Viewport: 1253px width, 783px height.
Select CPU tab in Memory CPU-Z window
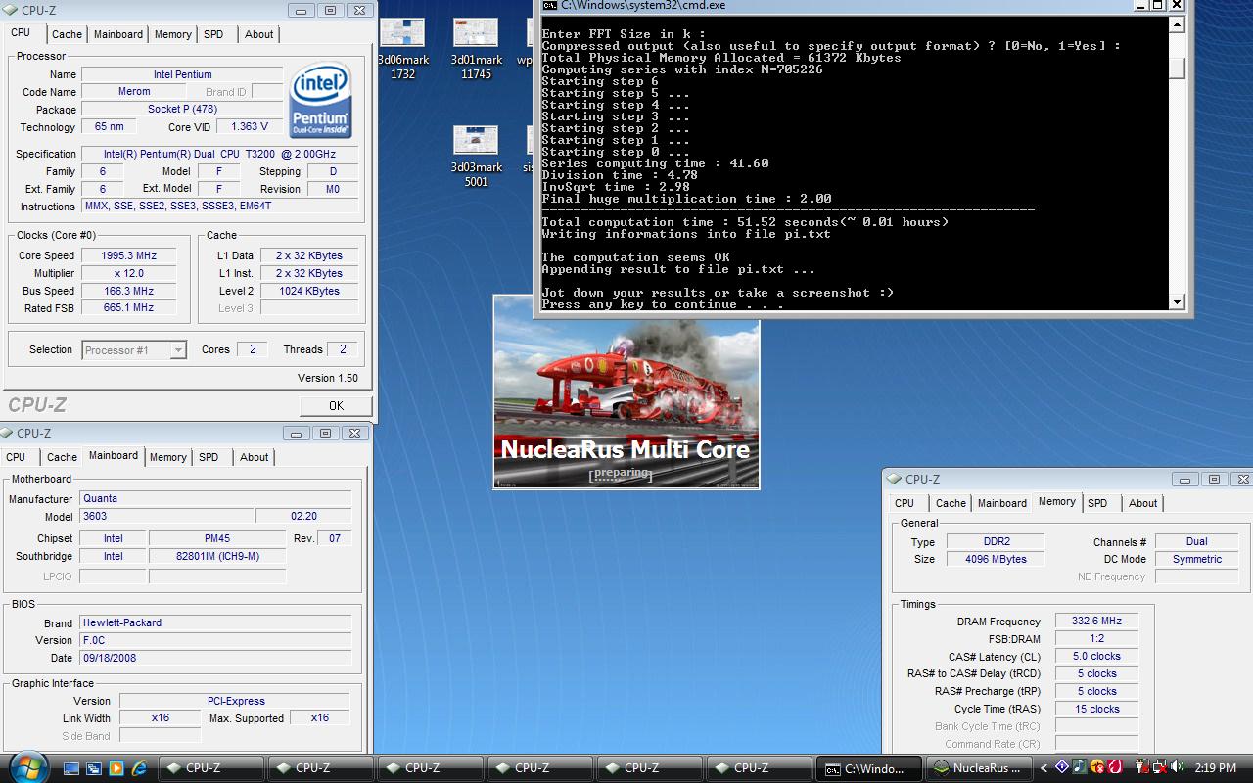click(x=905, y=503)
